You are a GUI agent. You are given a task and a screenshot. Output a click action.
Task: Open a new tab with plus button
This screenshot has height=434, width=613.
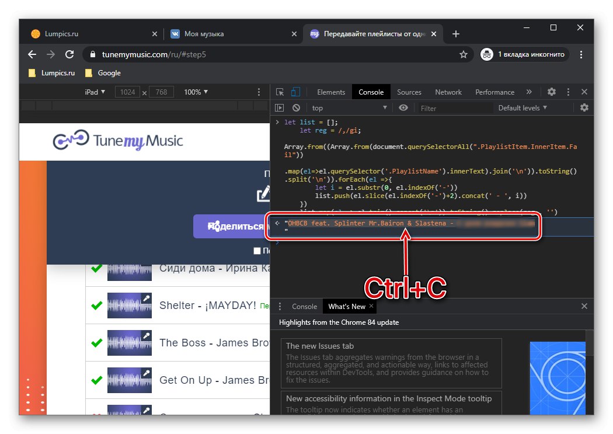tap(455, 34)
